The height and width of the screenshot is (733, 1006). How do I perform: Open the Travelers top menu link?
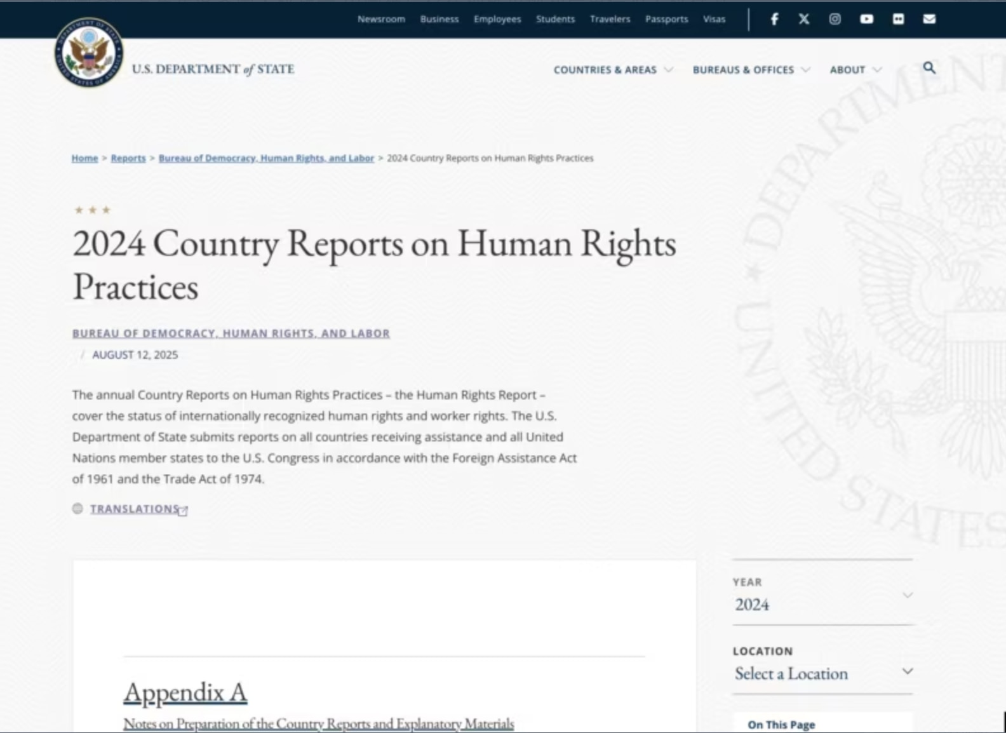tap(610, 19)
